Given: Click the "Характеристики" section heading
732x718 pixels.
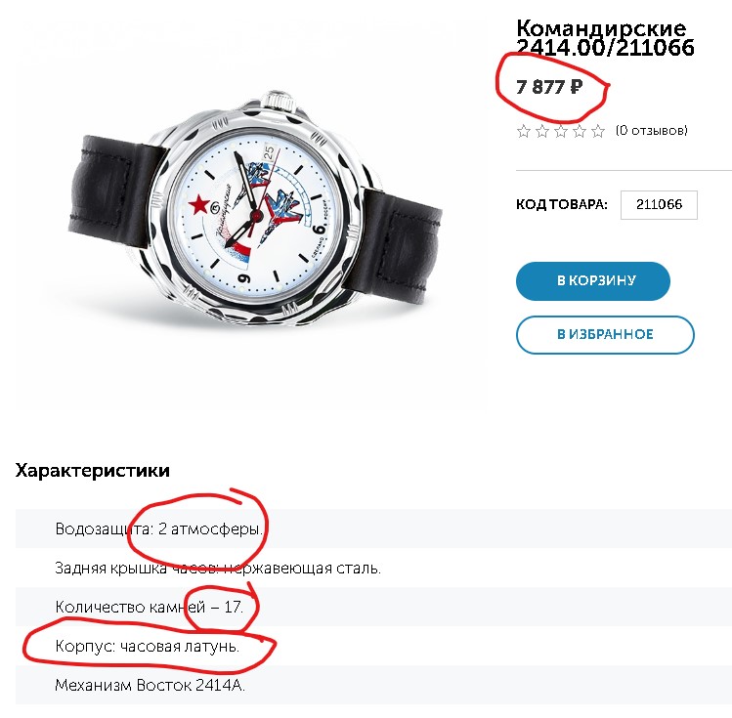Looking at the screenshot, I should click(x=93, y=471).
